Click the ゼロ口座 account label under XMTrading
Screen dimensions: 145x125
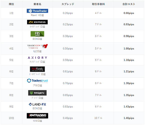(37, 121)
